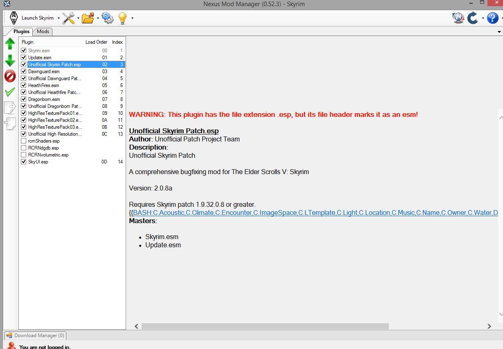Toggle the Dragonborn.esm checkbox
Viewport: 503px width, 349px height.
tap(24, 99)
